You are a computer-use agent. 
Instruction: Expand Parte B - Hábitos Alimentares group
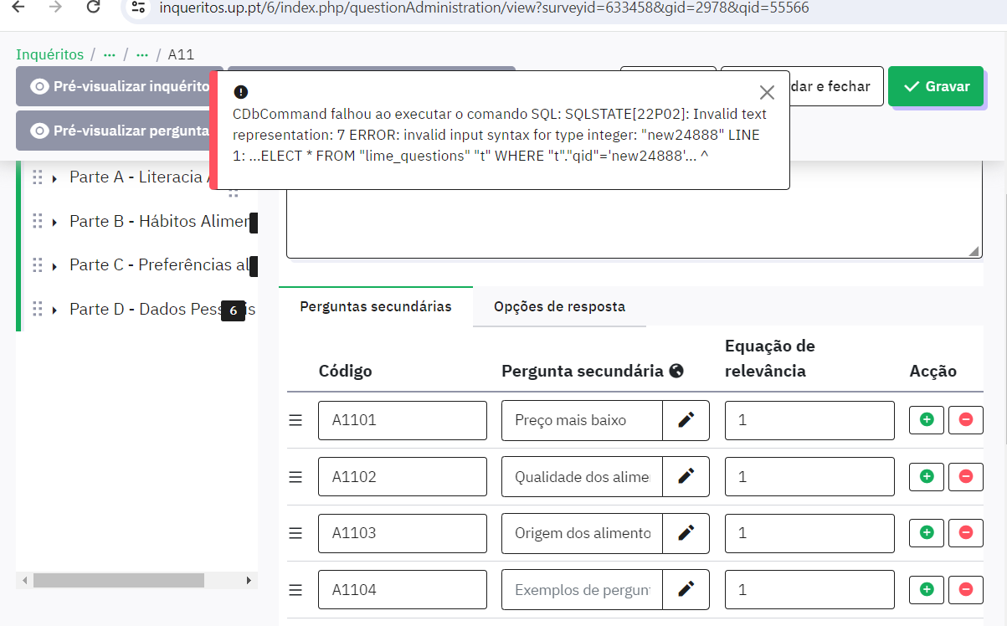pyautogui.click(x=54, y=222)
